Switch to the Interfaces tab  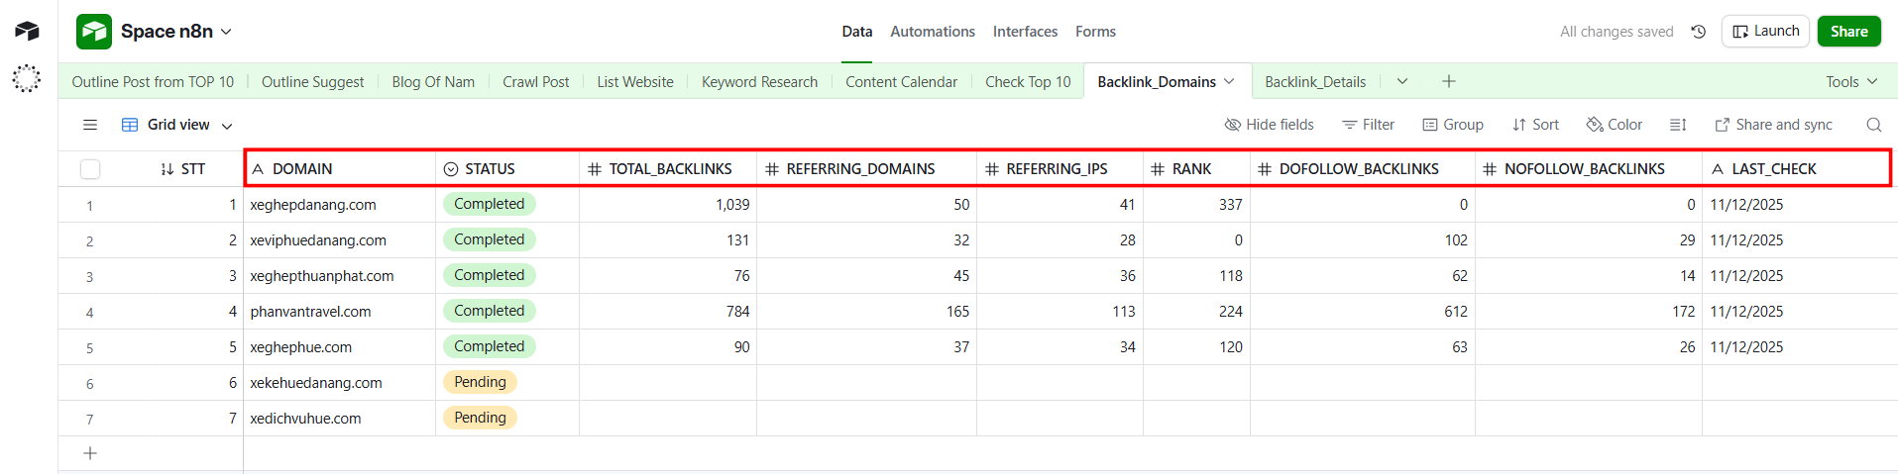coord(1025,32)
